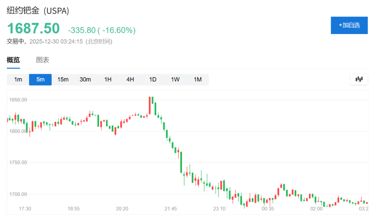This screenshot has height=219, width=375.
Task: Click the 1750.00 price axis label
Action: pyautogui.click(x=18, y=163)
